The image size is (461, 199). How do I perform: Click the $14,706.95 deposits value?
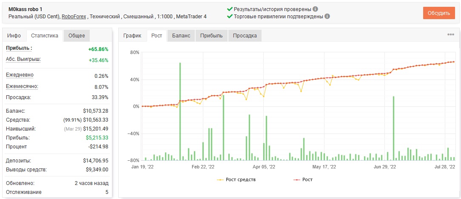point(96,161)
